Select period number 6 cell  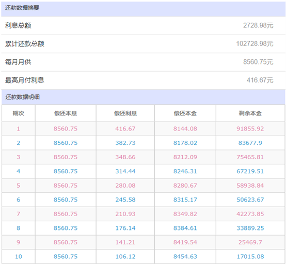[19, 200]
